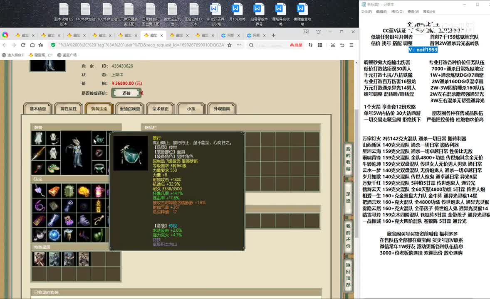Open the 藏宝广场 bookmark link
This screenshot has height=299, width=490.
point(67,55)
